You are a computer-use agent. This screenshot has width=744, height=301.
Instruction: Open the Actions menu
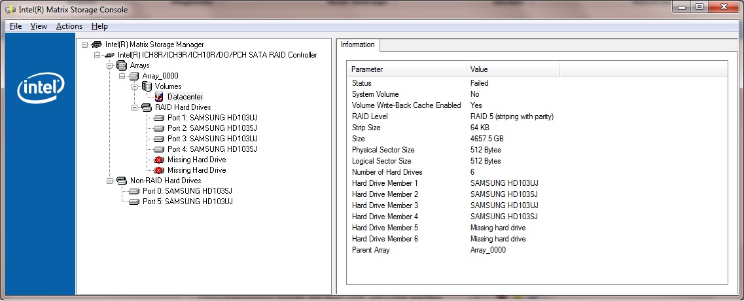tap(69, 26)
